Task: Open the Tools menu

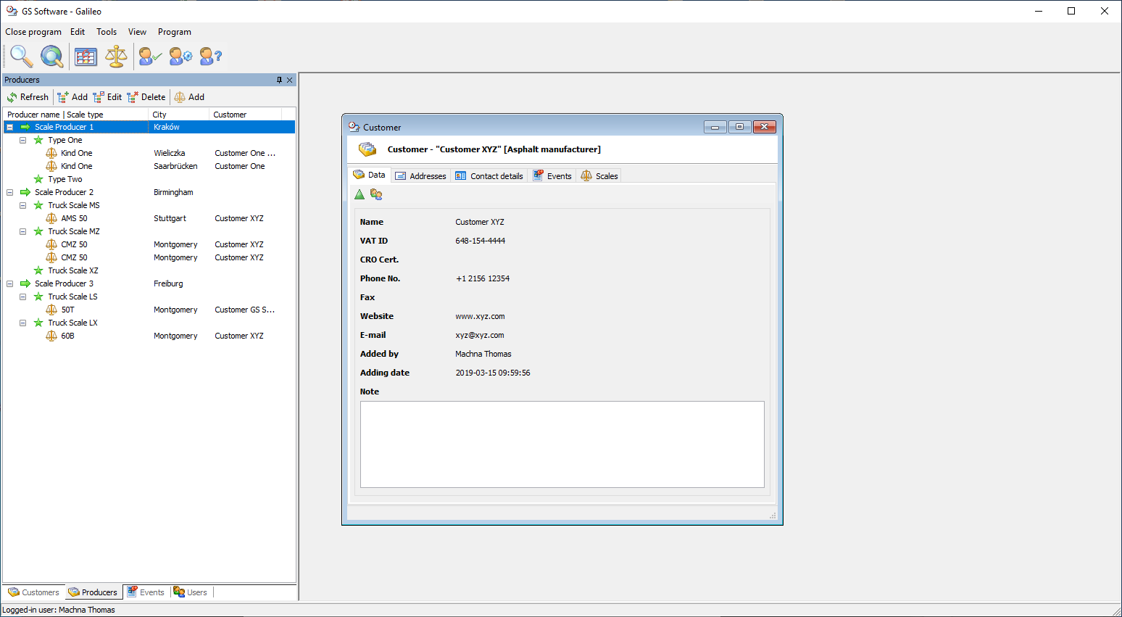Action: 107,32
